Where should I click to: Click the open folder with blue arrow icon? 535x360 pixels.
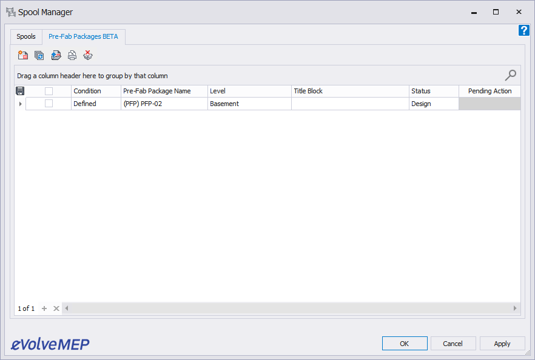click(x=56, y=55)
